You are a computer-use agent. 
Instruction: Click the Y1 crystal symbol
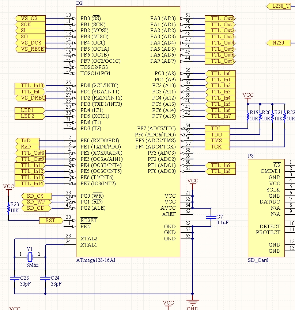(30, 257)
